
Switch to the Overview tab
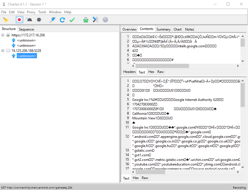coord(129,29)
